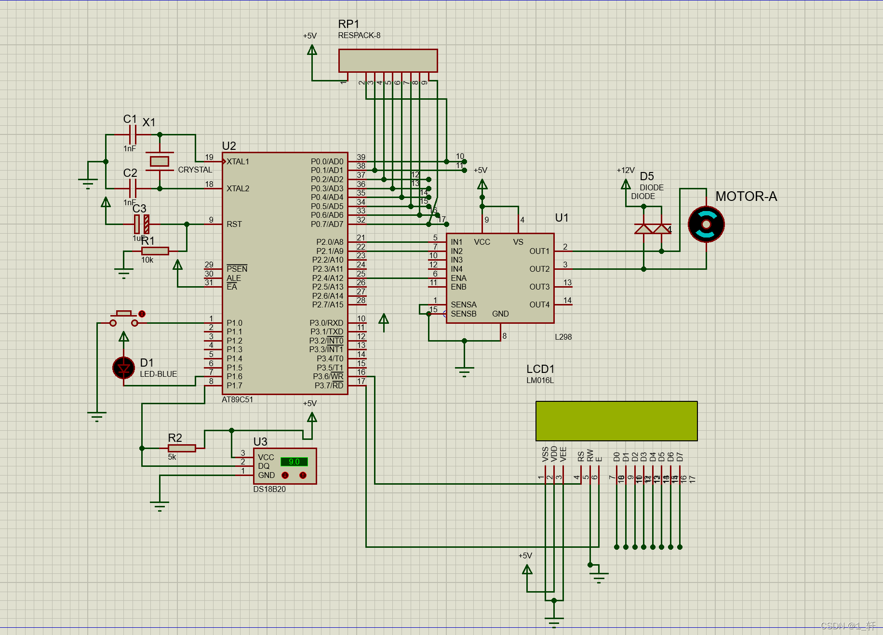Click the P3.7/RD pin name on U2
Screen dimensions: 883x635
(x=329, y=385)
